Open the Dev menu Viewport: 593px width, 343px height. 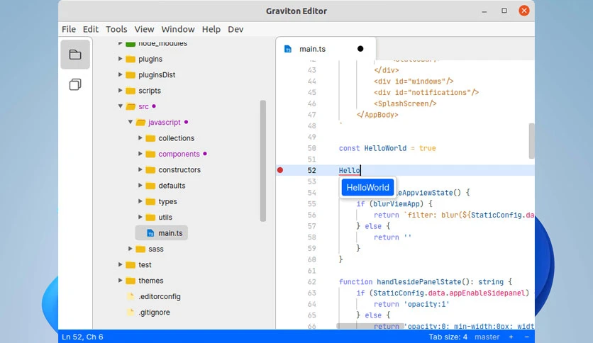235,29
